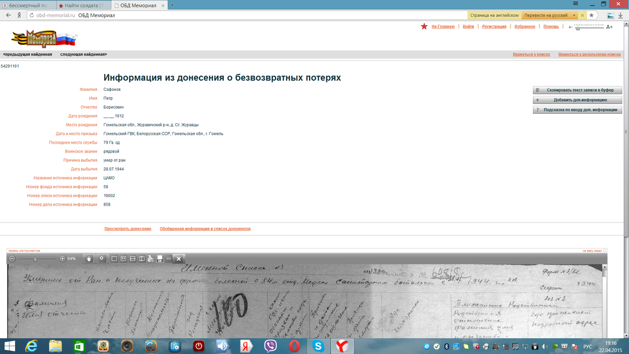Open Viber from taskbar
This screenshot has height=354, width=629.
tap(270, 346)
